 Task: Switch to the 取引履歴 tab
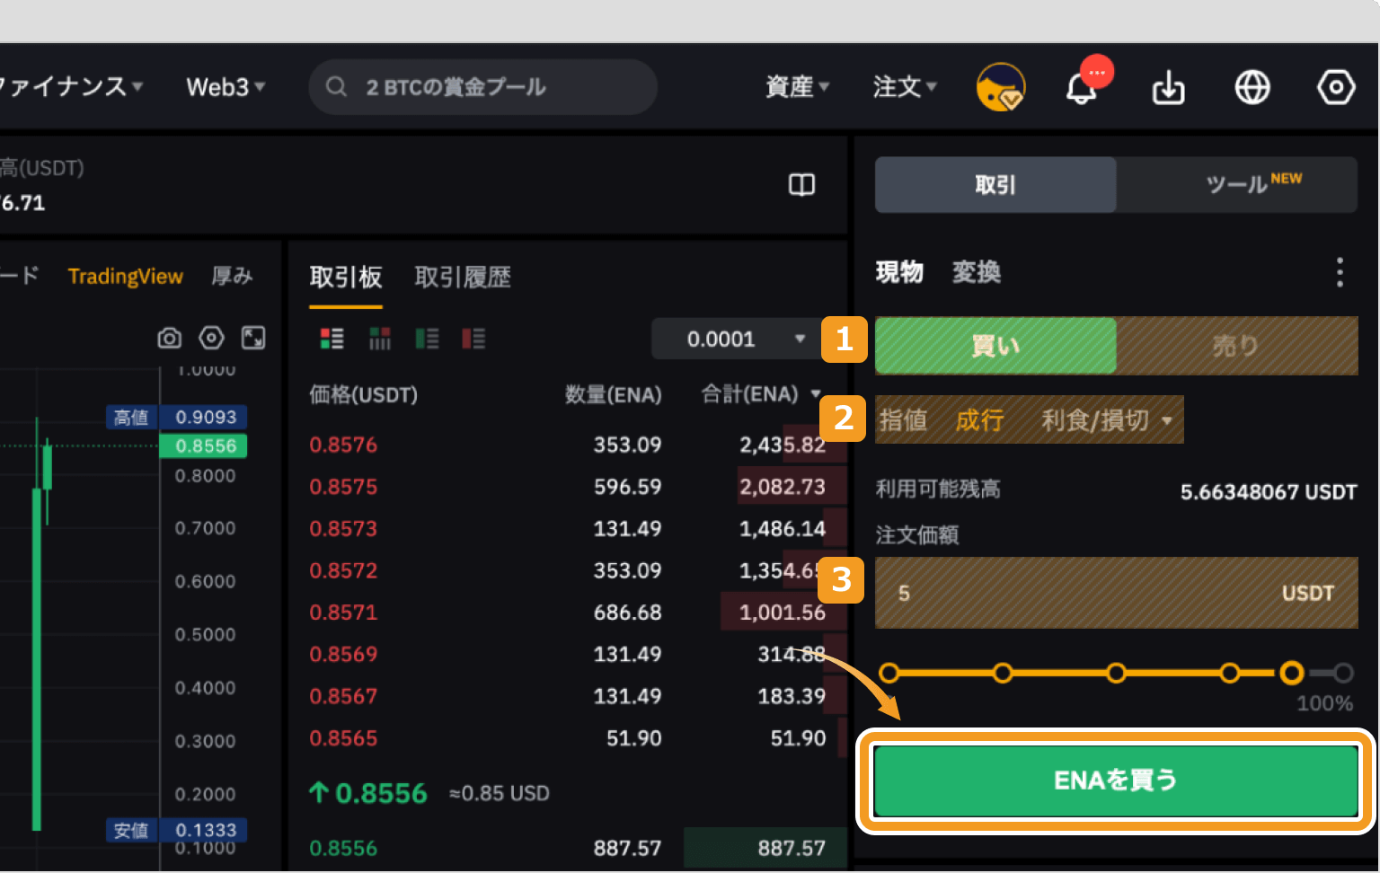[463, 278]
